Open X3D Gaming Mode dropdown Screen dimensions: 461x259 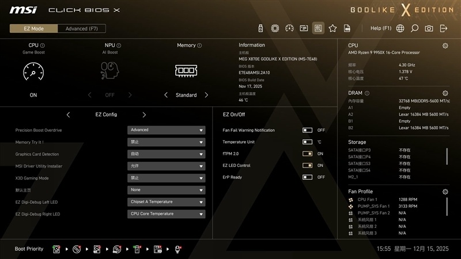pos(166,178)
